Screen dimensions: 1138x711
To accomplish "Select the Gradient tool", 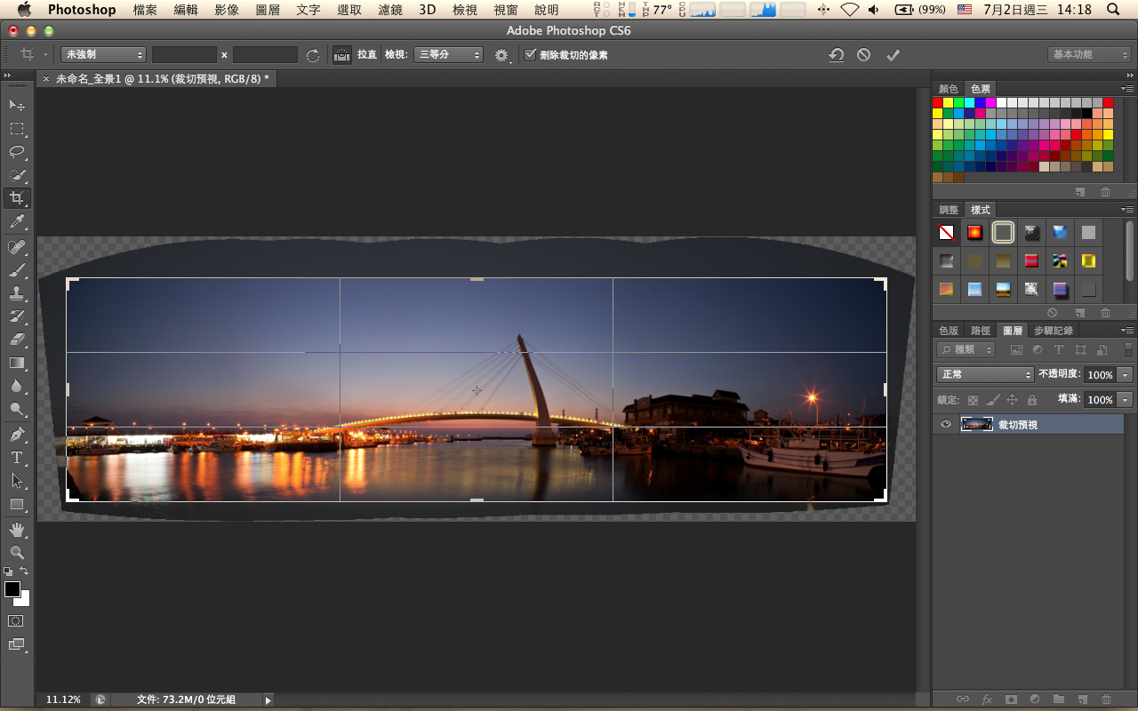I will click(x=17, y=363).
